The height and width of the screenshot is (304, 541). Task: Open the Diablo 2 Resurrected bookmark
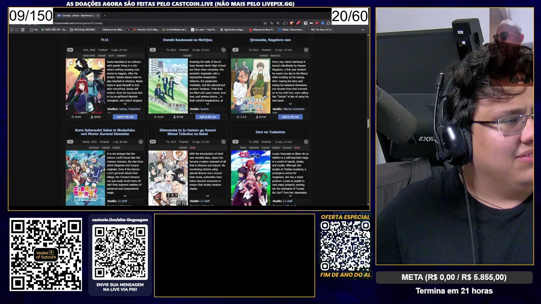(290, 30)
